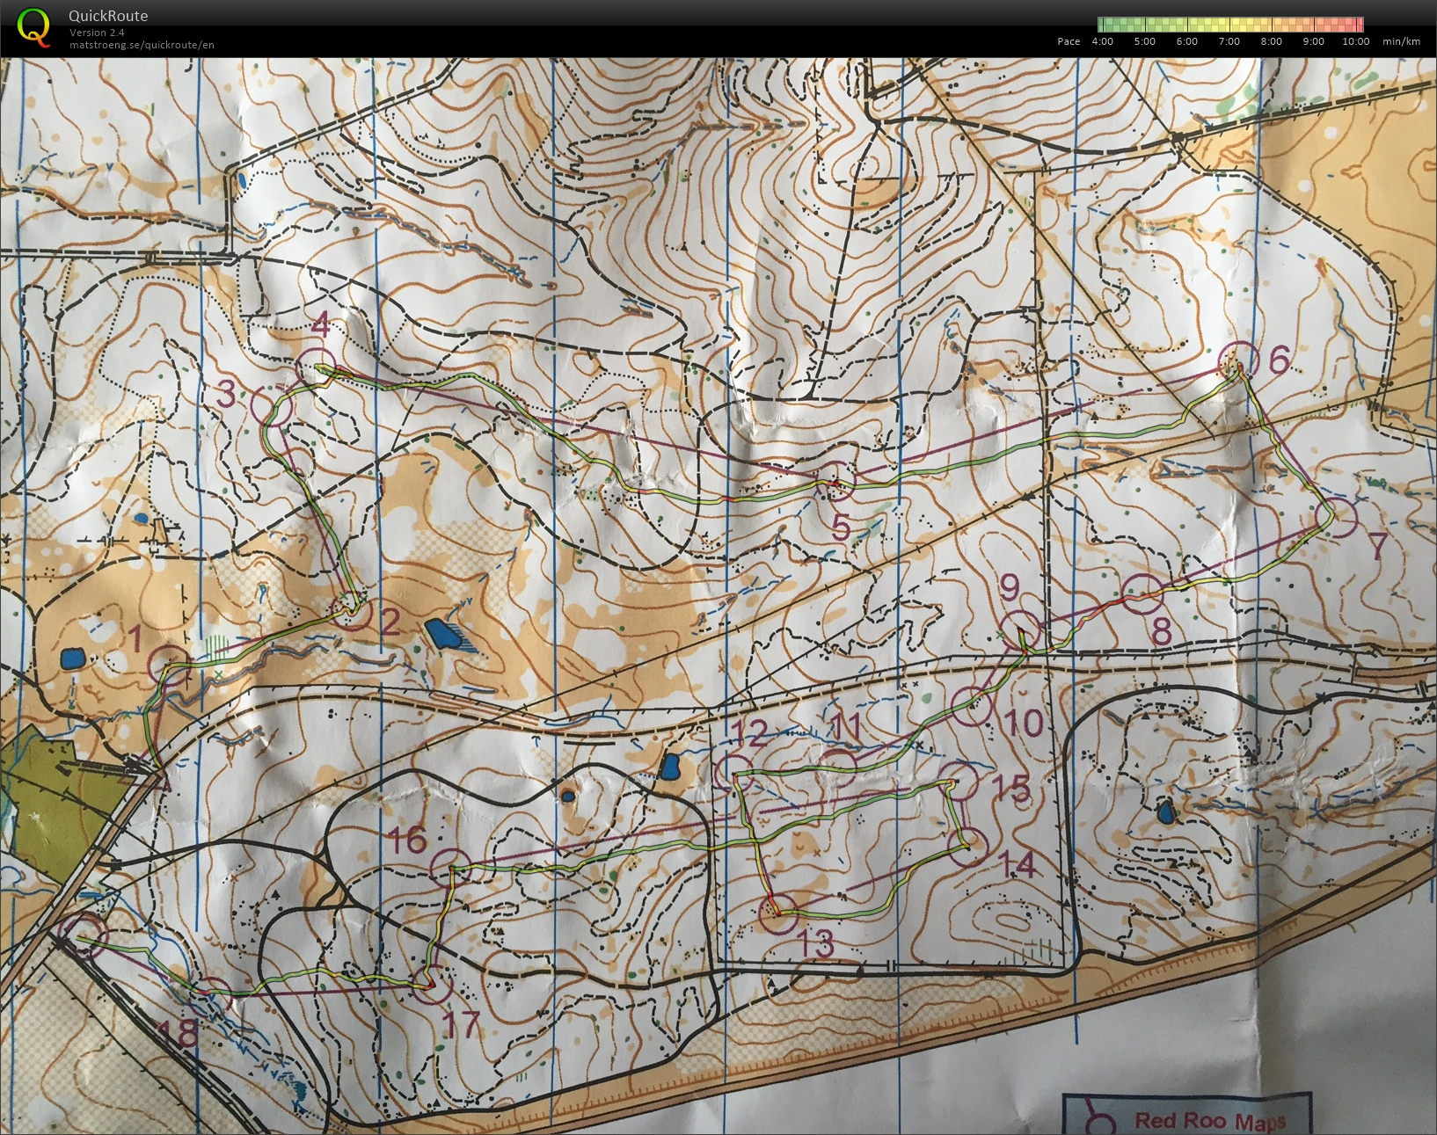Click control circle 16 marker
1437x1135 pixels.
450,869
